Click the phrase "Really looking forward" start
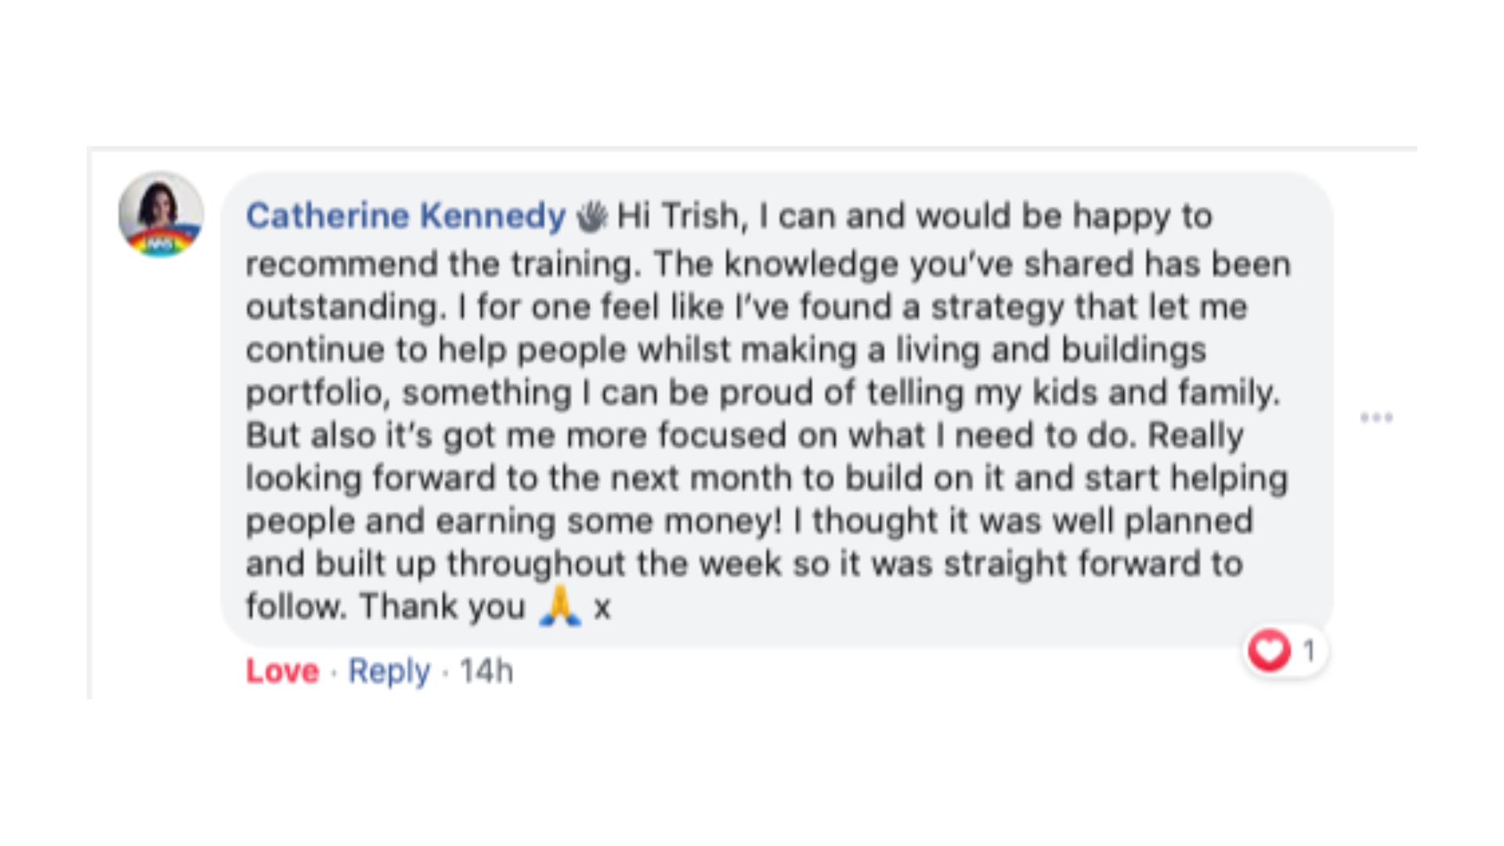This screenshot has width=1504, height=846. (1195, 436)
